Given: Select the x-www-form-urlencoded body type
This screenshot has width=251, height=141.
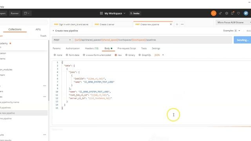Looking at the screenshot, I should coord(97,55).
